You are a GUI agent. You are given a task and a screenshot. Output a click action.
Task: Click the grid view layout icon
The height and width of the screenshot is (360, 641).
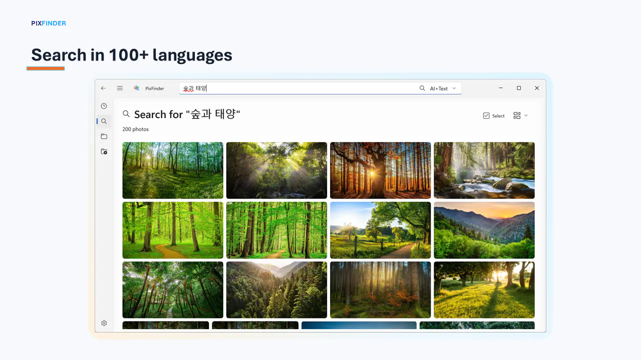point(517,115)
